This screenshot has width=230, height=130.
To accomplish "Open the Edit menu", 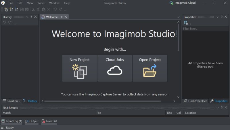I will tap(20, 3).
